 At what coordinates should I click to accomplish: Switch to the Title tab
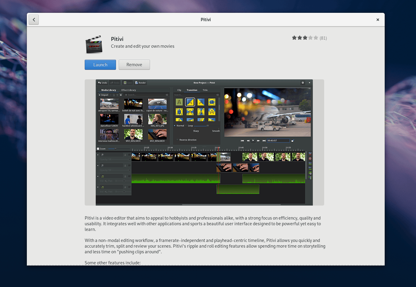coord(205,90)
